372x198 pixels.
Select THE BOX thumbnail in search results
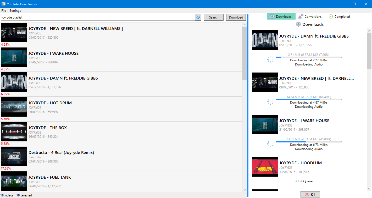pos(14,131)
